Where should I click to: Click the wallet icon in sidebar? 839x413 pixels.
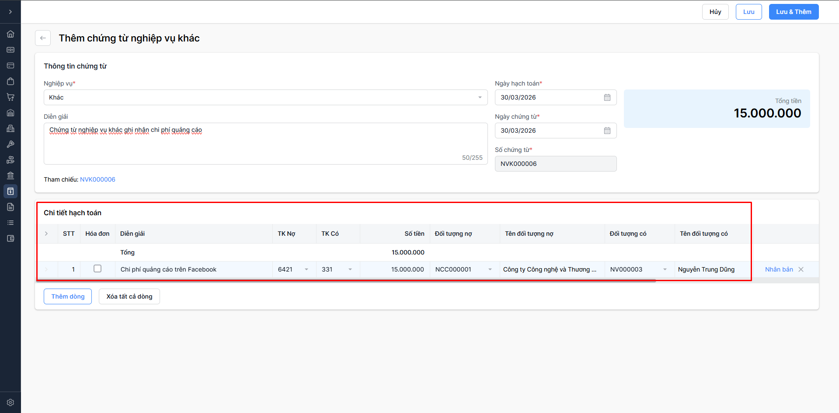(10, 238)
